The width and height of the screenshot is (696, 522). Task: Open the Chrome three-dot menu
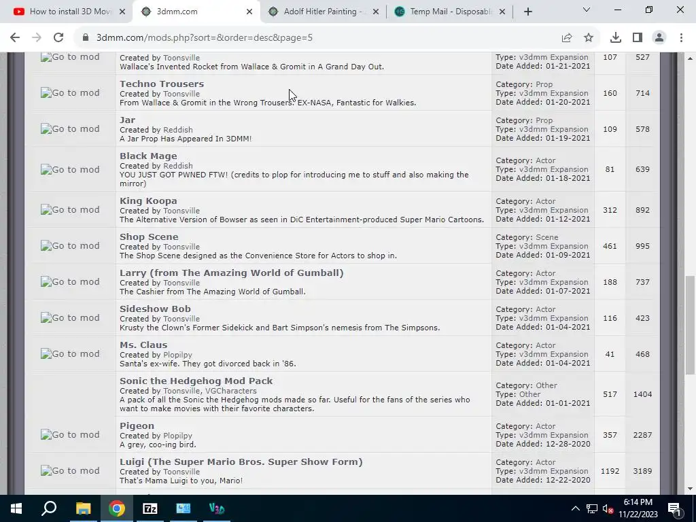[x=681, y=38]
